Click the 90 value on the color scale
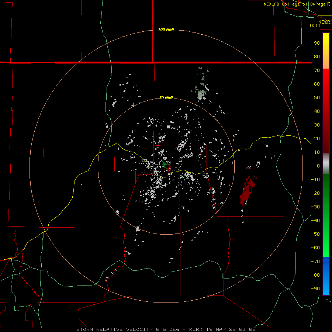This screenshot has width=332, height=332. coord(317,43)
